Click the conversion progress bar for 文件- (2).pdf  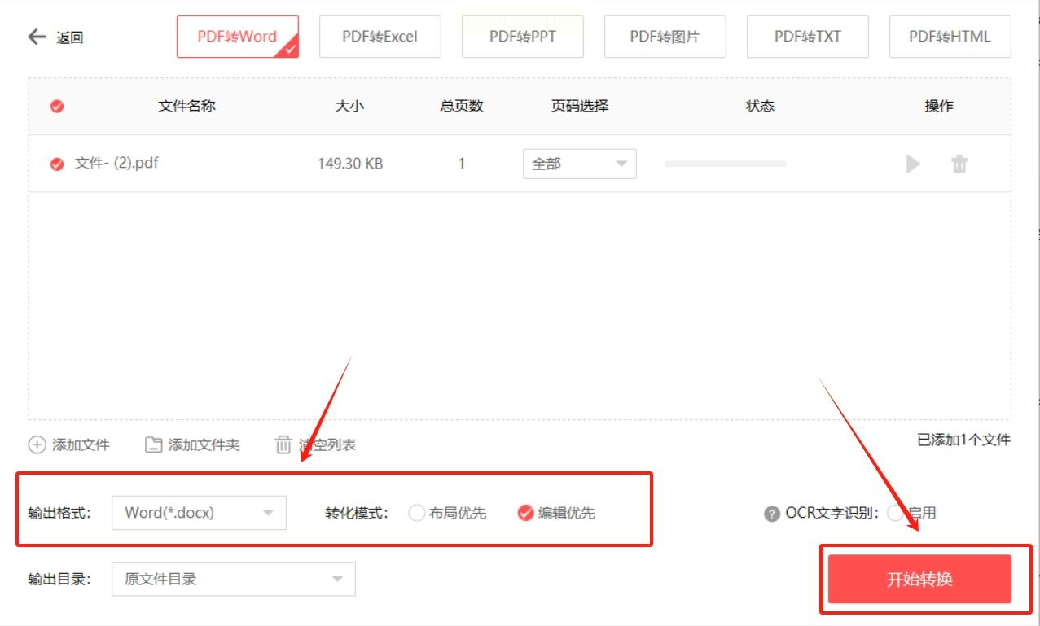pyautogui.click(x=725, y=164)
